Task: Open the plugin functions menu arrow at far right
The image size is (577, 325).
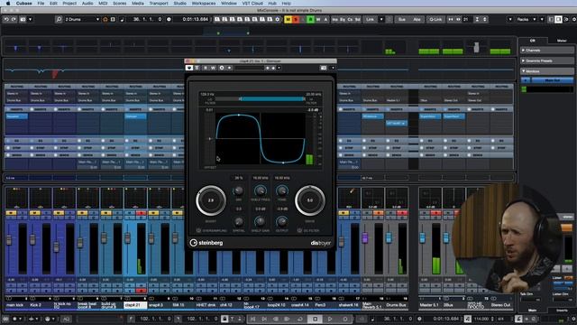Action: click(x=333, y=68)
